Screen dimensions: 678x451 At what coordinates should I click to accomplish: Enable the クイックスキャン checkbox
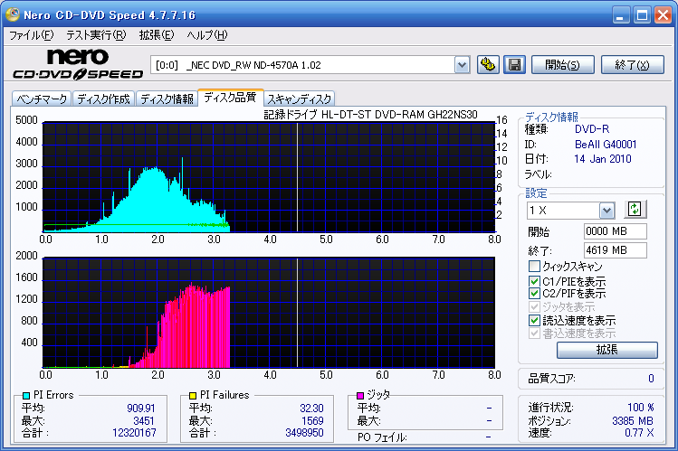pyautogui.click(x=534, y=267)
